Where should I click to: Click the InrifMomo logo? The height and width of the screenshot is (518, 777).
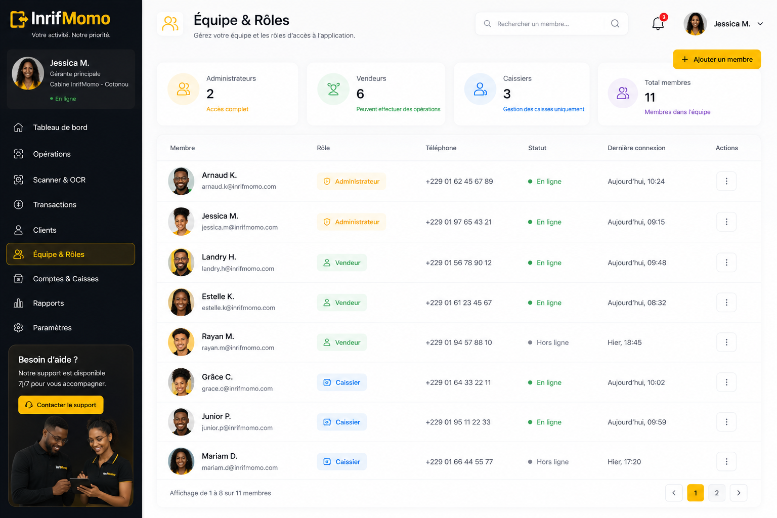click(60, 19)
